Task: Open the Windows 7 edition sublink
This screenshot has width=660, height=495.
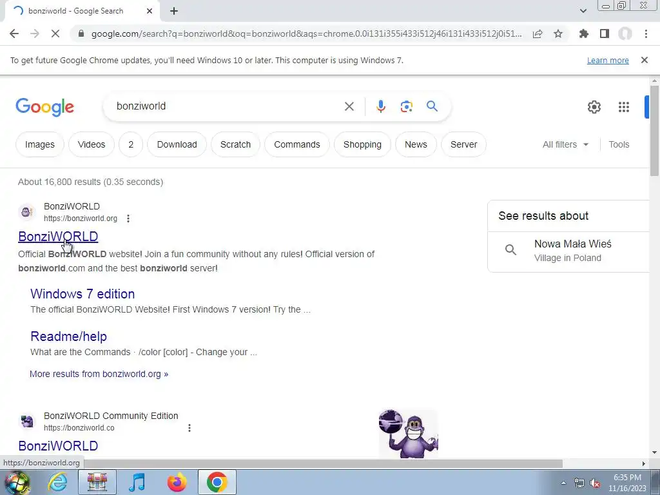Action: click(82, 294)
